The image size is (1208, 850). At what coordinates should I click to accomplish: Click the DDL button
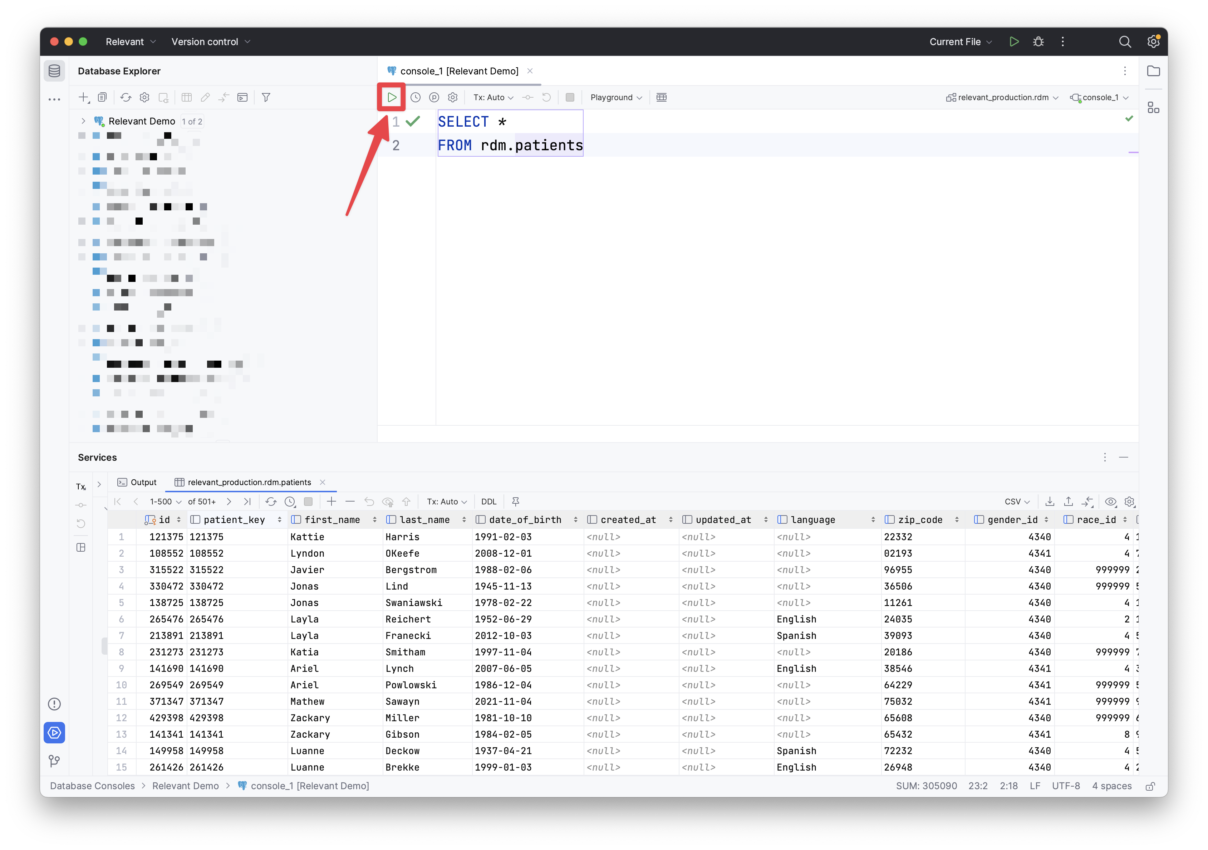488,502
